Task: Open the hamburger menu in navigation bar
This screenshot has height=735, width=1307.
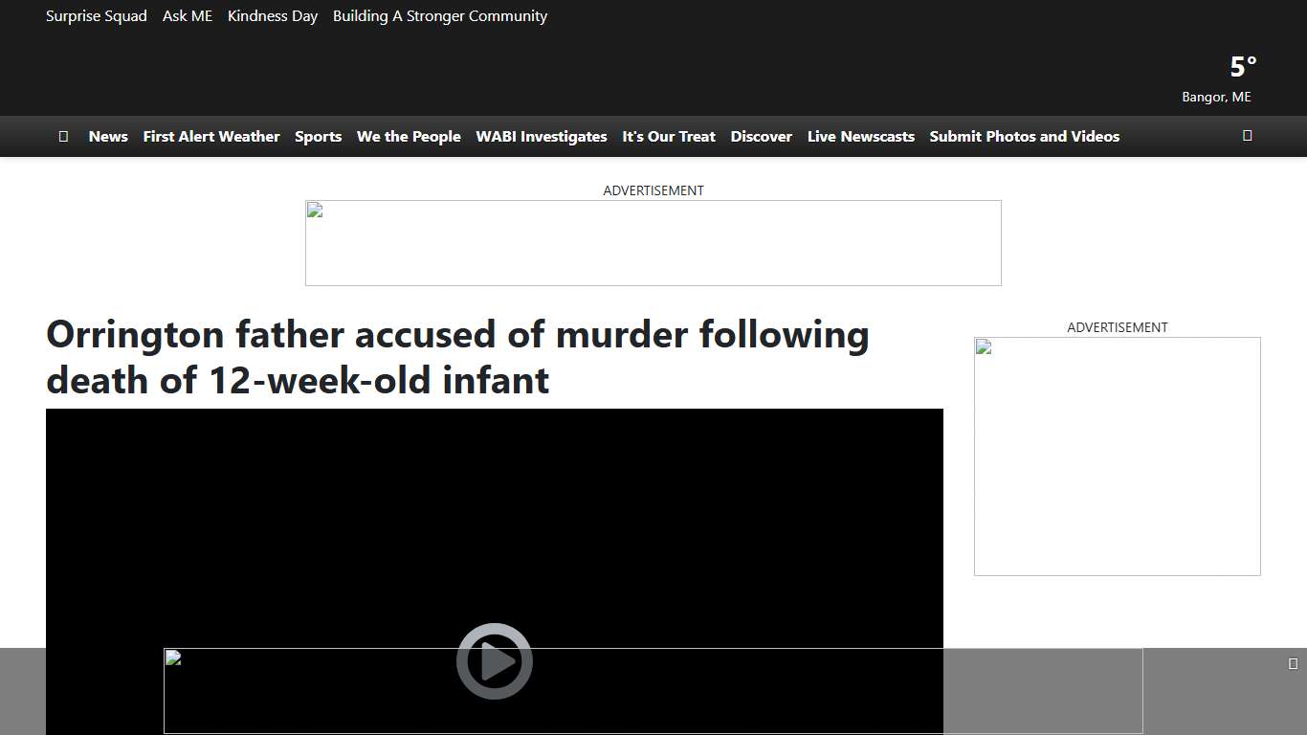Action: click(x=63, y=136)
